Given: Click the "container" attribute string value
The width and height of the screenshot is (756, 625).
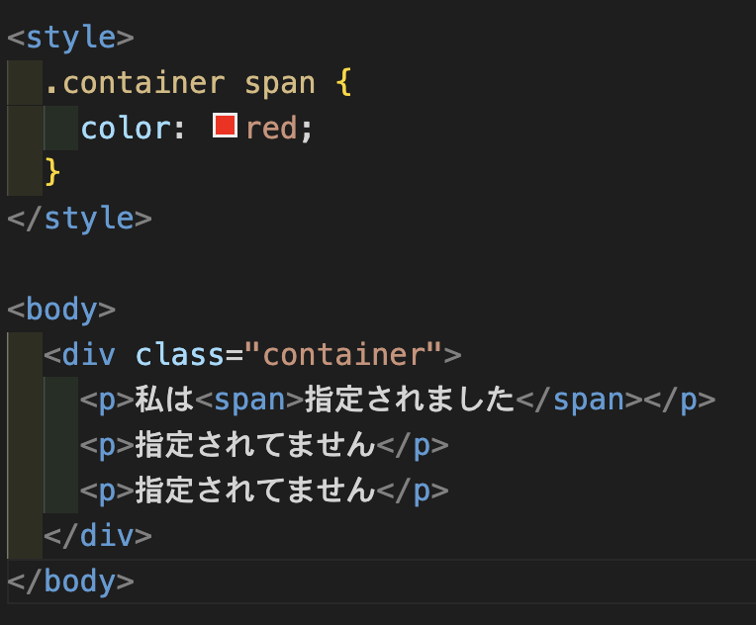Looking at the screenshot, I should coord(343,354).
